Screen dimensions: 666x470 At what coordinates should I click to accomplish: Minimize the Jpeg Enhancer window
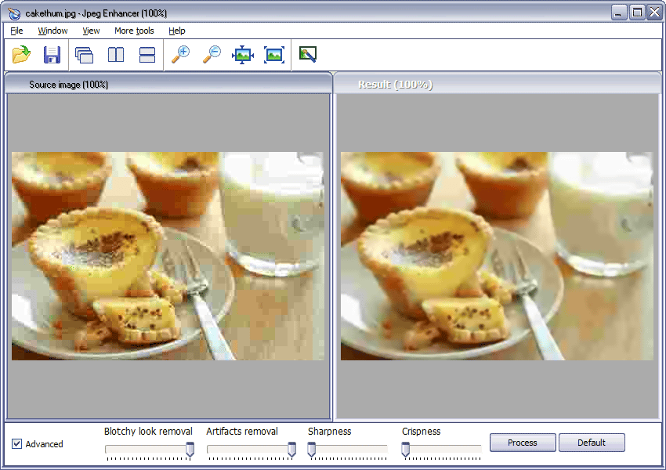(619, 13)
